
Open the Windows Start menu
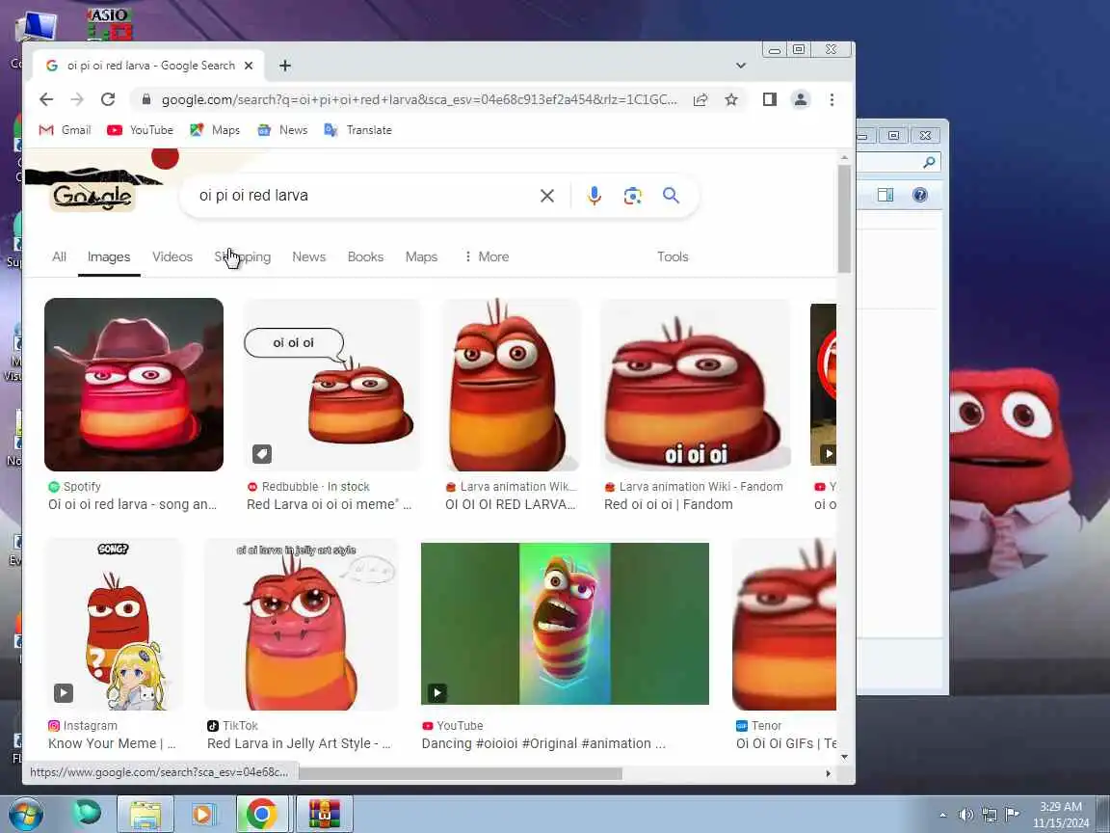tap(25, 815)
